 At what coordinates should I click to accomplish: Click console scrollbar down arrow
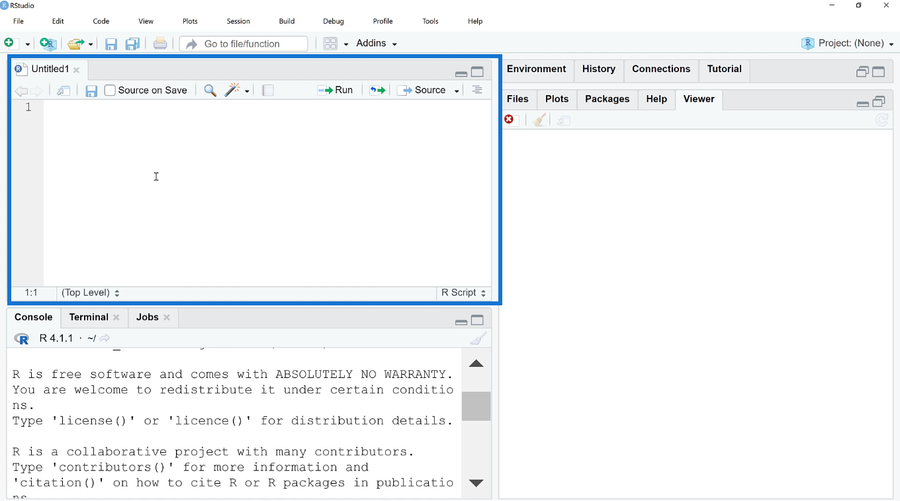point(476,483)
